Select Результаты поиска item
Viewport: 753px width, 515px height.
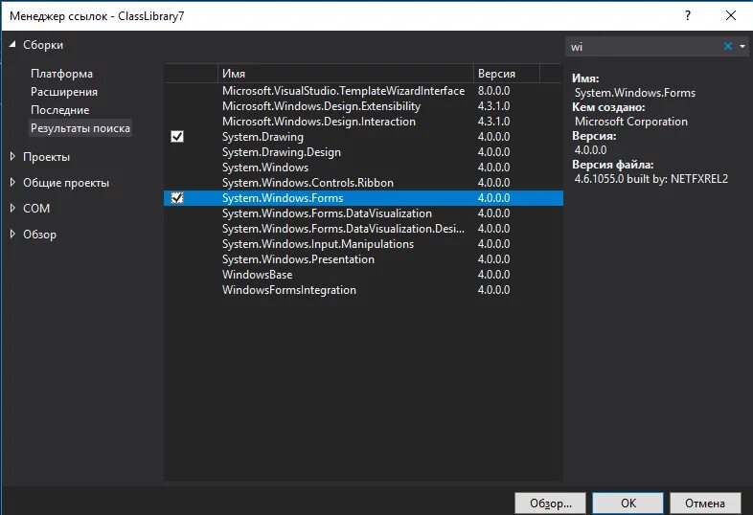click(x=80, y=128)
